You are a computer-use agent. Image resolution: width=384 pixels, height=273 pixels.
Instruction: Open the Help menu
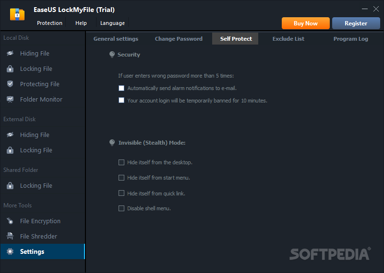(81, 23)
